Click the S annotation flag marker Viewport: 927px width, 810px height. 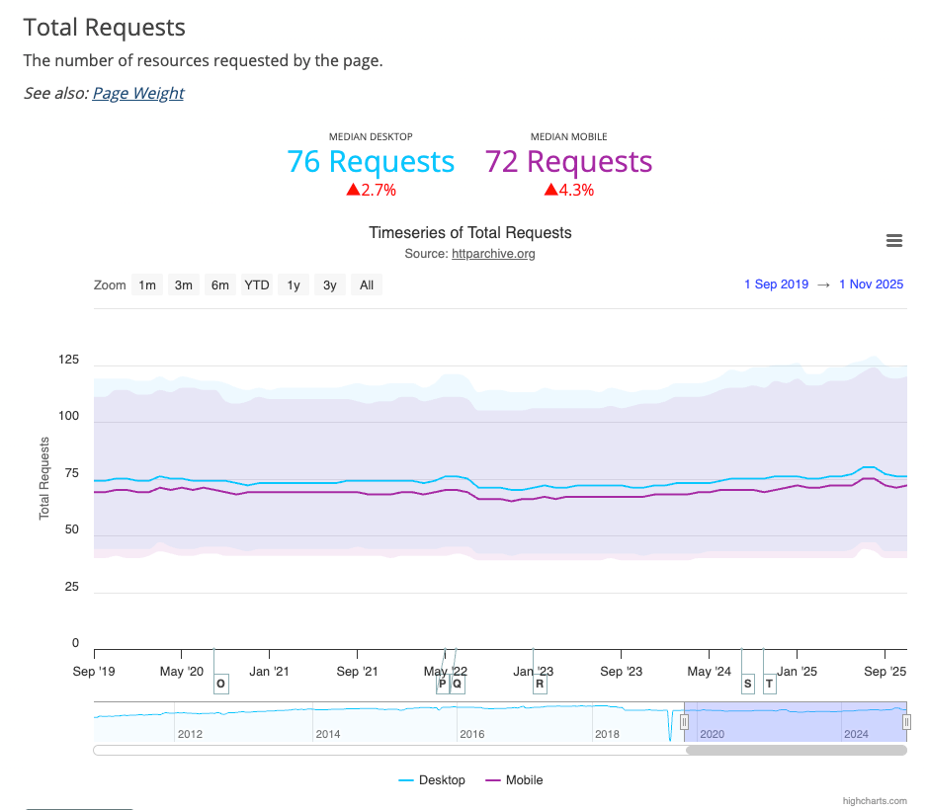pyautogui.click(x=747, y=684)
